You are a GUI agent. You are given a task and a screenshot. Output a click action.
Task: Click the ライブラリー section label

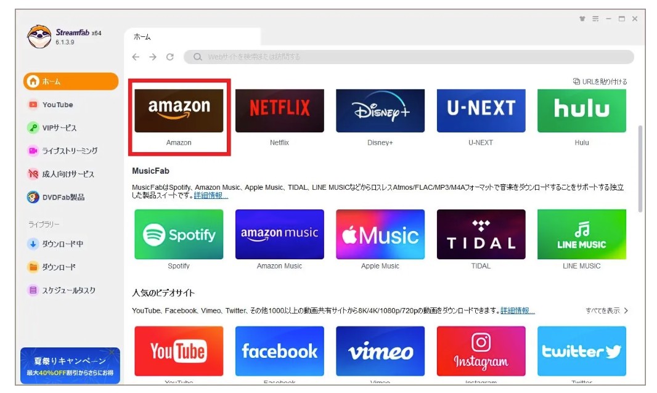pos(44,225)
